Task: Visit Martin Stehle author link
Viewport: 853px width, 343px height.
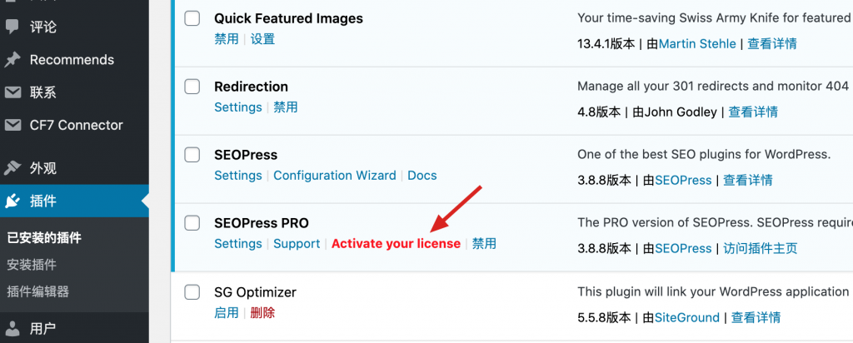Action: click(x=697, y=44)
